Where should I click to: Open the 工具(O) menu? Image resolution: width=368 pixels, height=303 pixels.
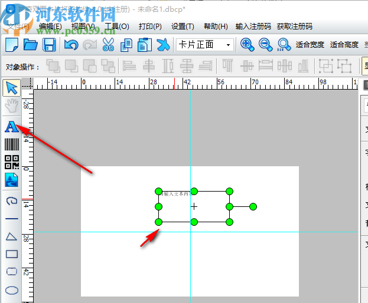[x=116, y=26]
